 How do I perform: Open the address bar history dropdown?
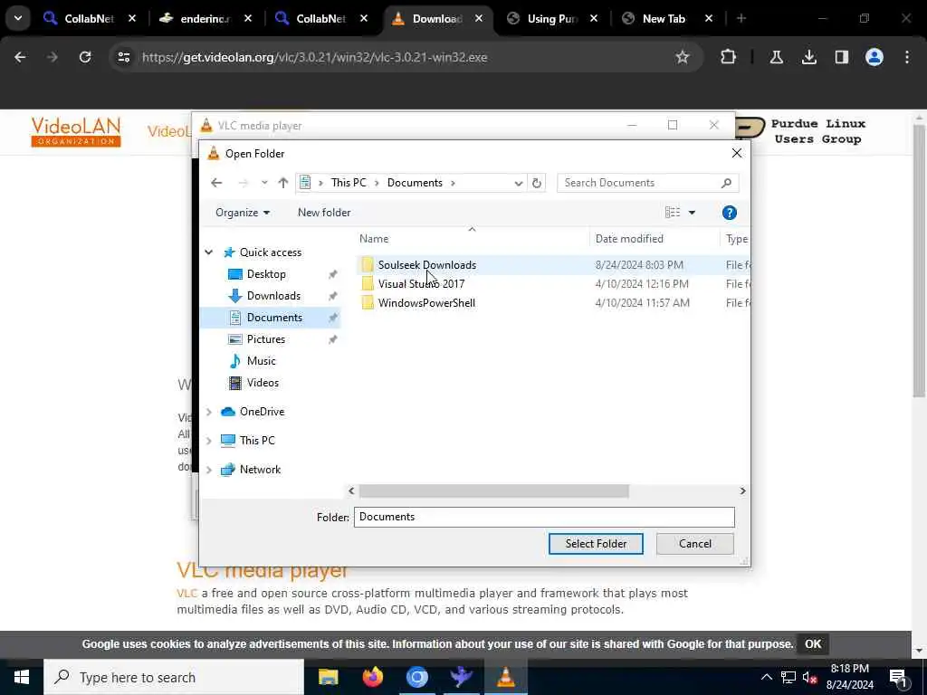click(518, 183)
